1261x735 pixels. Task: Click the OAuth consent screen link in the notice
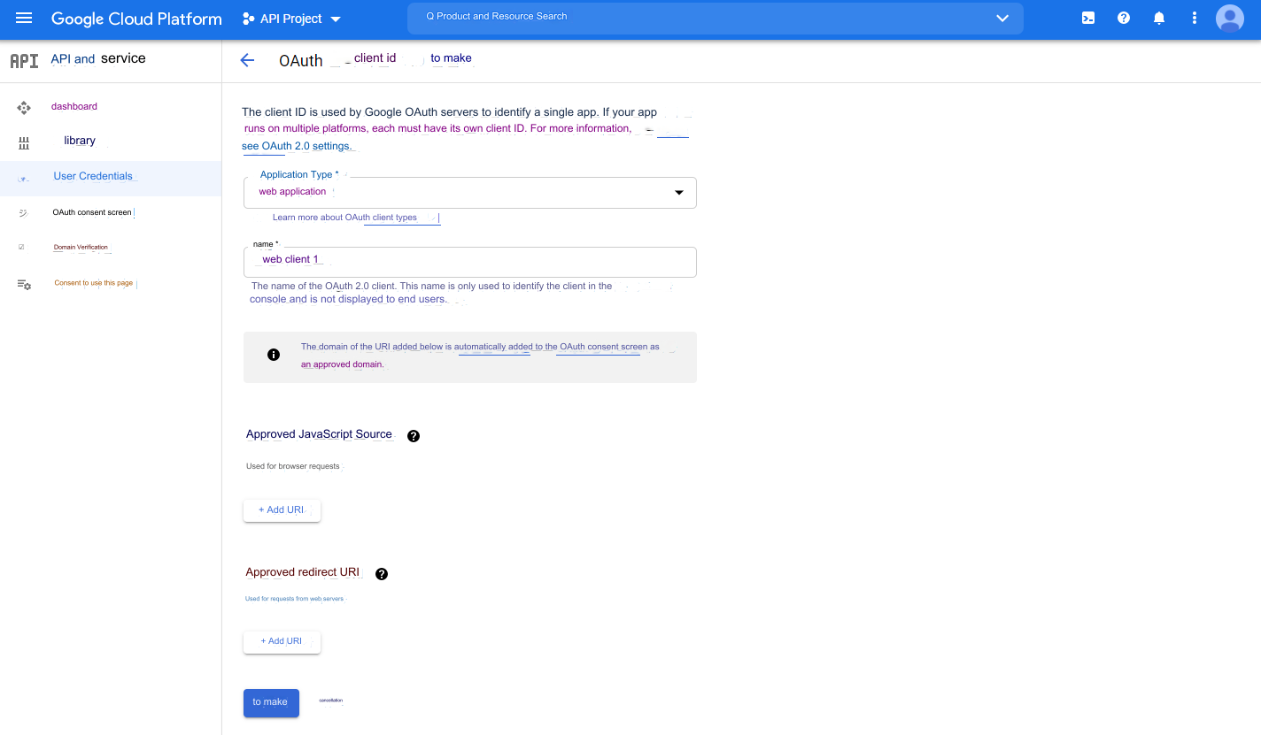coord(603,347)
